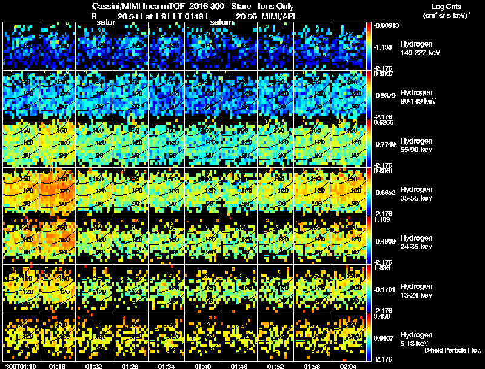
Task: Click the '02:04' time label
Action: [x=348, y=366]
